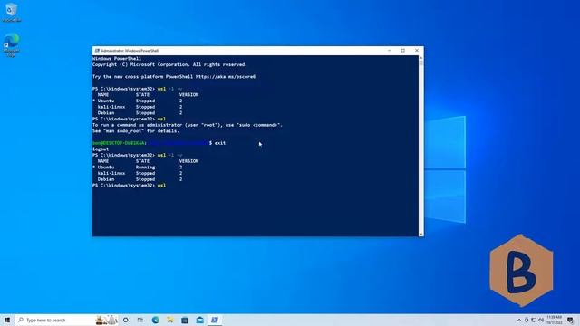
Task: Minimize the PowerShell window
Action: pos(390,51)
